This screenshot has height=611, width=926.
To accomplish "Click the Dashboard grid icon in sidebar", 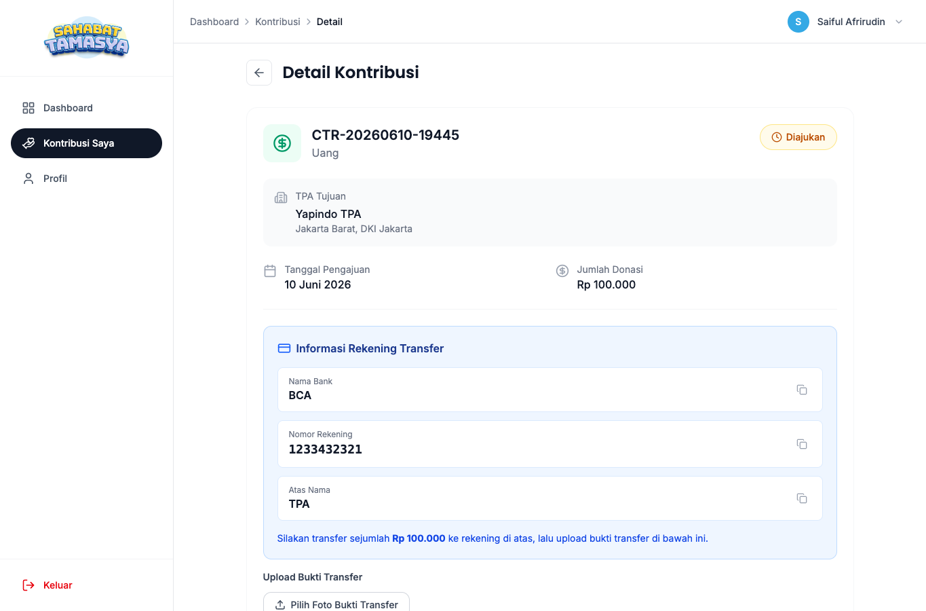I will (x=28, y=108).
